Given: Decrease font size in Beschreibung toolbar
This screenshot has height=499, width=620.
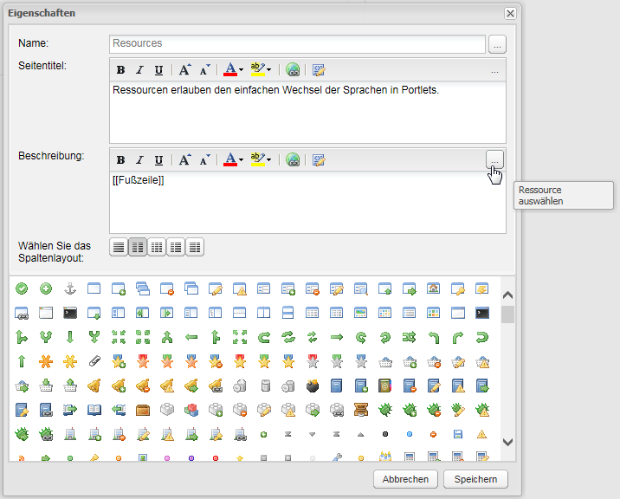Looking at the screenshot, I should pyautogui.click(x=204, y=160).
